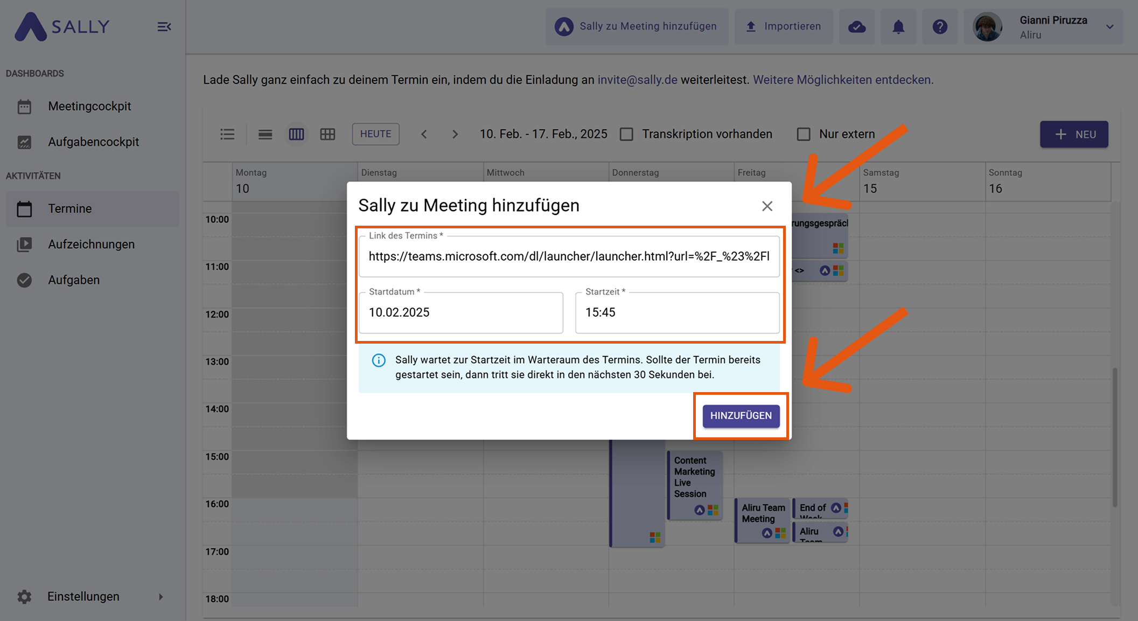Screen dimensions: 1138x621
Task: Click the info icon in the dialog note
Action: click(379, 360)
